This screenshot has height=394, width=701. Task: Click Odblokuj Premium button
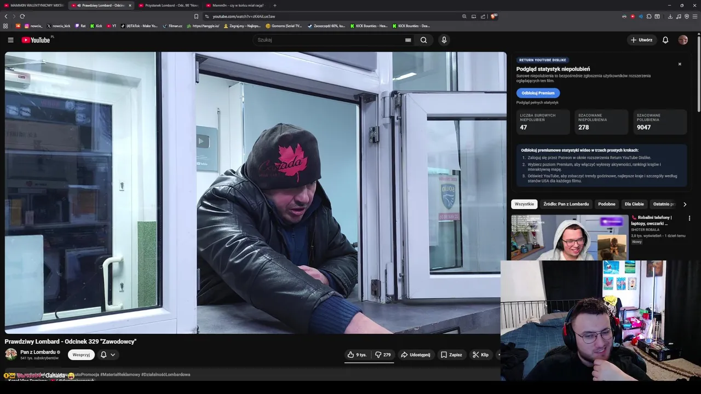coord(538,93)
